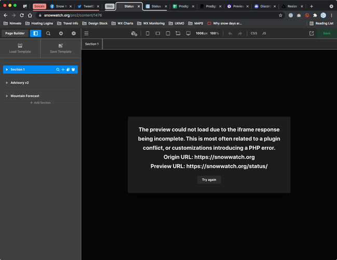Open the Design Stock bookmark folder
Viewport: 337px width, 260px height.
point(95,23)
